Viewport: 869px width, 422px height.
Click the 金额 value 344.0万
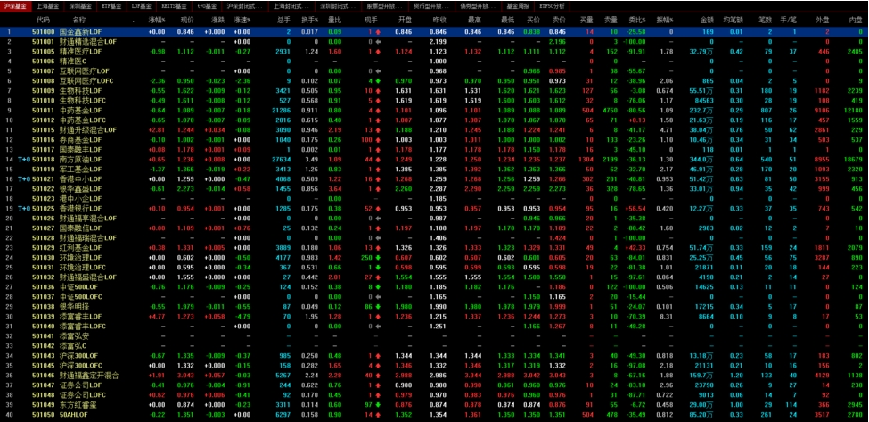pyautogui.click(x=701, y=159)
